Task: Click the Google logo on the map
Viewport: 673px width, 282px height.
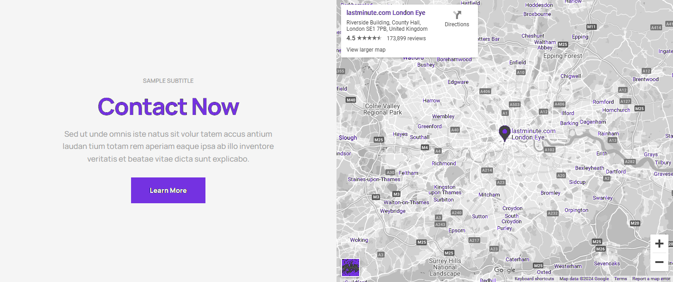Action: click(504, 270)
